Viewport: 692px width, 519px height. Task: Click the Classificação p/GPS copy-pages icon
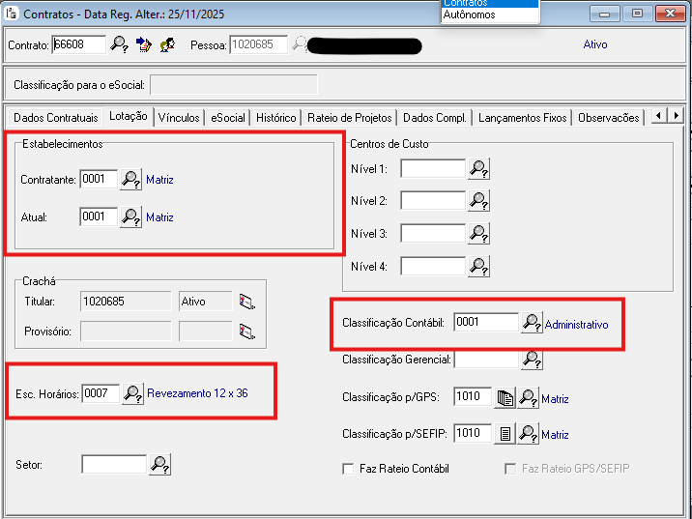pos(505,397)
